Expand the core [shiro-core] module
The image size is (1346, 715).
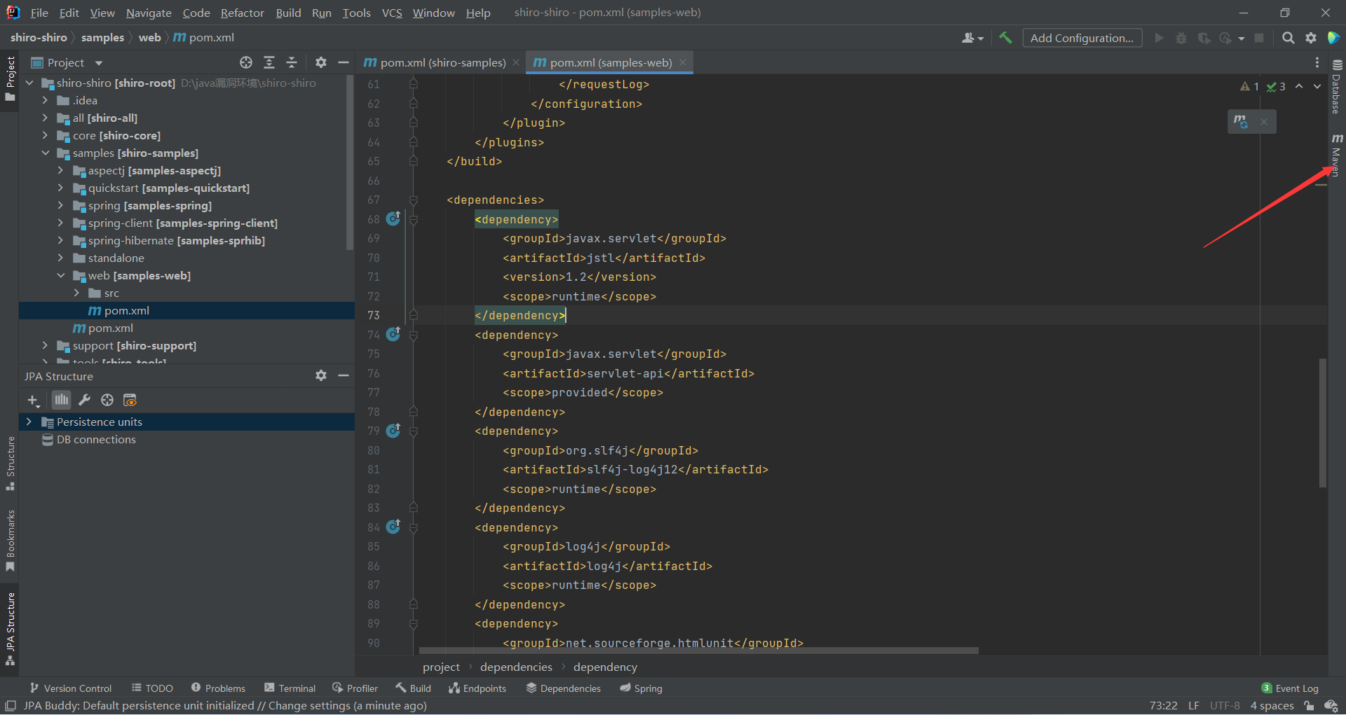pyautogui.click(x=45, y=135)
